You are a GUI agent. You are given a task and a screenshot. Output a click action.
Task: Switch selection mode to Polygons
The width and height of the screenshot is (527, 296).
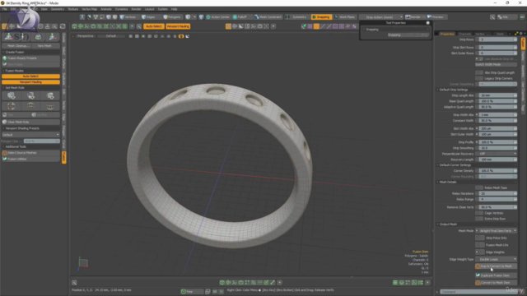[x=172, y=16]
